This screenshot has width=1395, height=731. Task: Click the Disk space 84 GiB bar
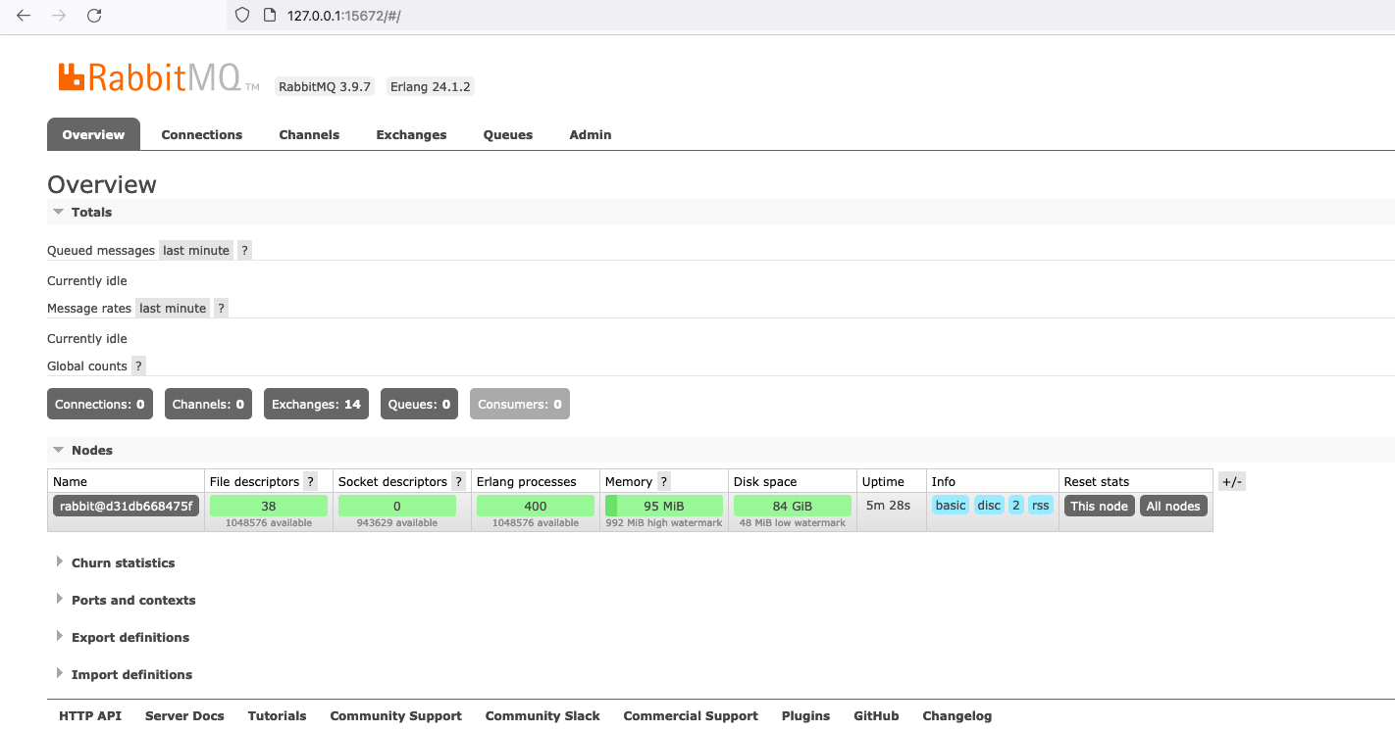coord(793,506)
